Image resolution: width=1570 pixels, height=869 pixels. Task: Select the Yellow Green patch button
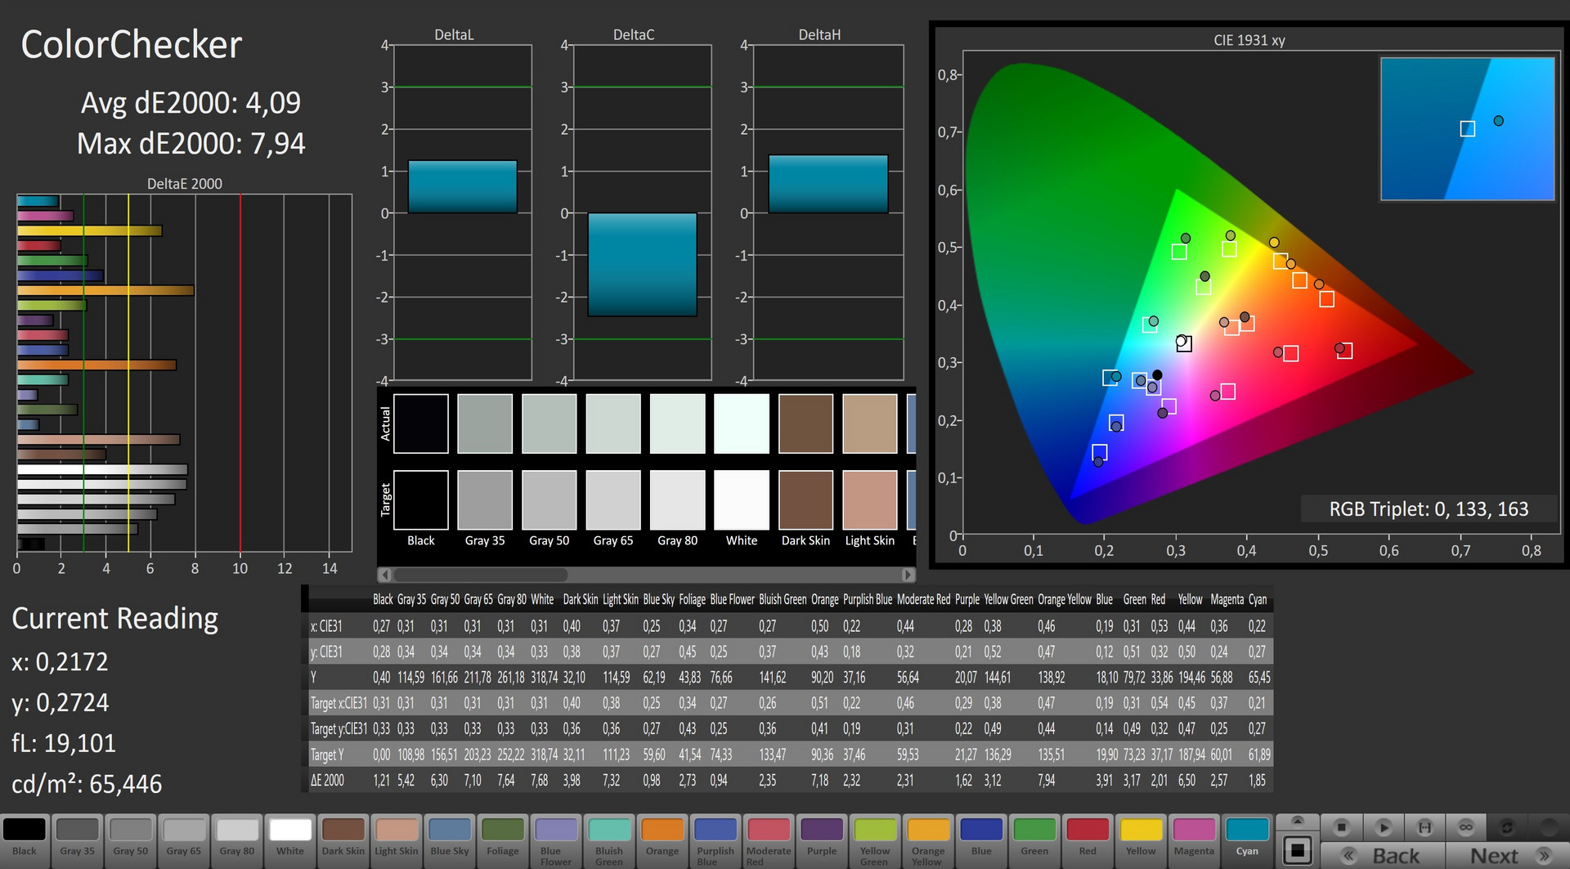point(875,840)
